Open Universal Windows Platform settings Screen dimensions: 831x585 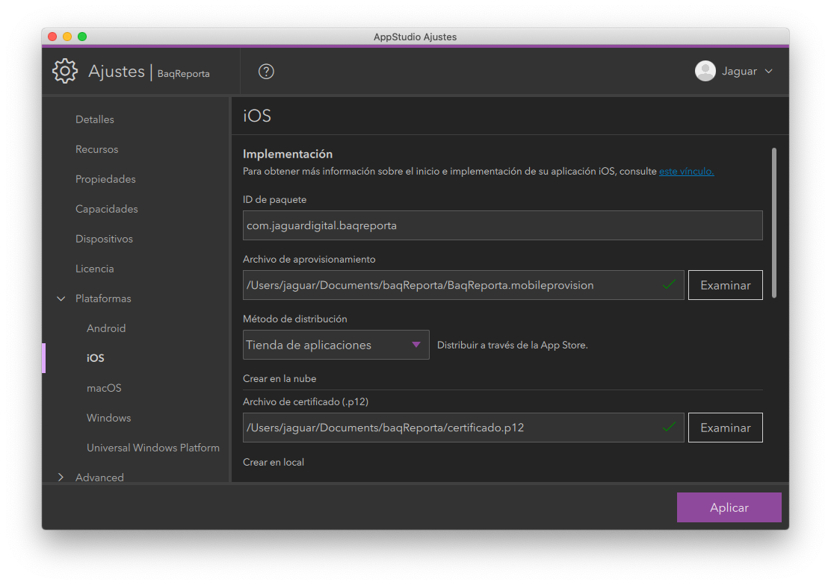click(x=153, y=448)
